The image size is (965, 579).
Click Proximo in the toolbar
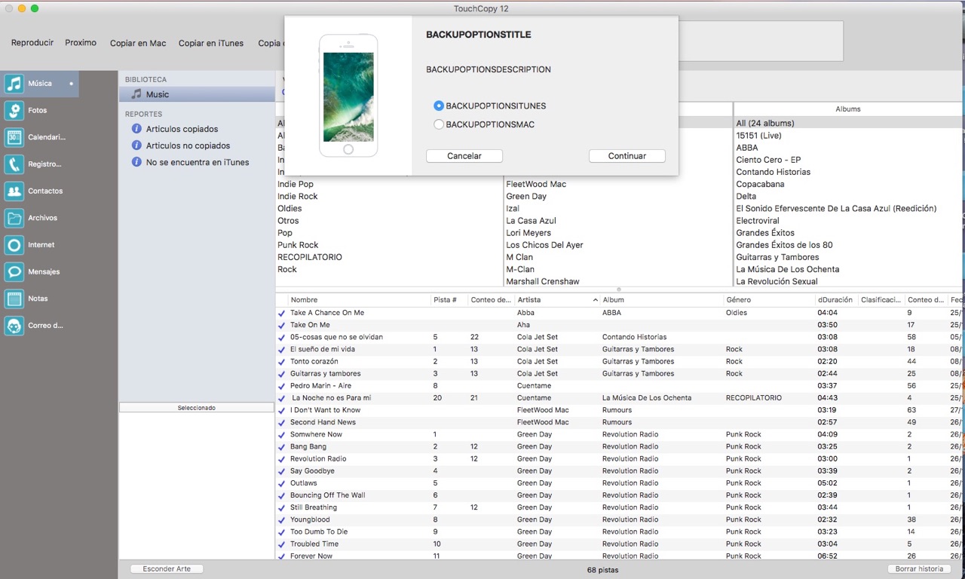point(81,43)
